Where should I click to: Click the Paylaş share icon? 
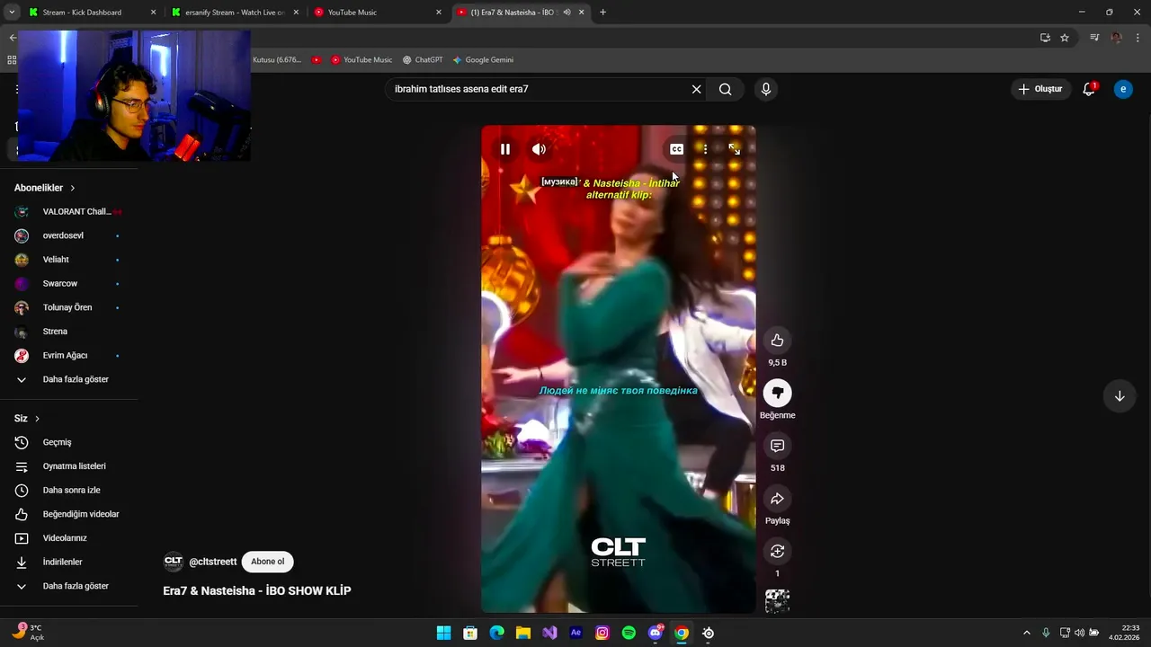(x=777, y=499)
